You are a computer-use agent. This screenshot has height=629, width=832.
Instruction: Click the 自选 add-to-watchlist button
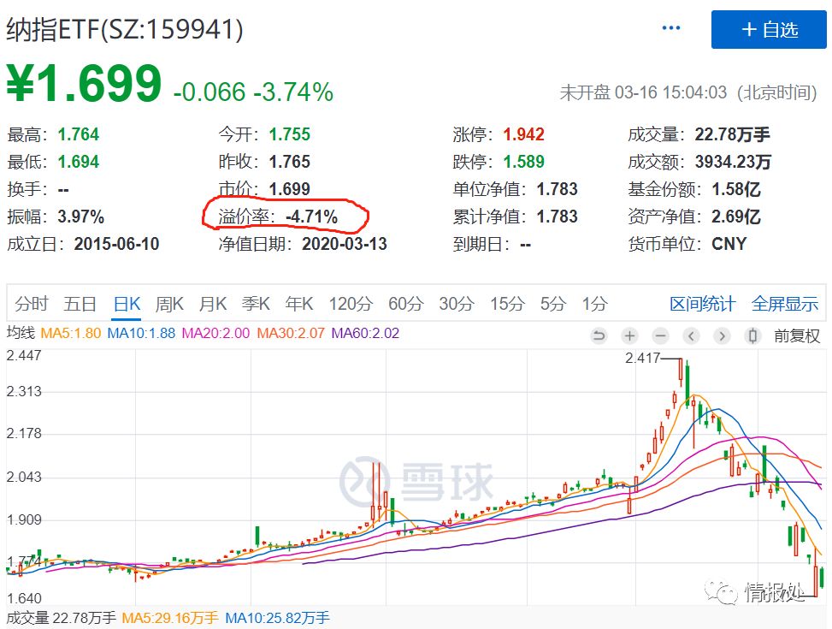(x=768, y=29)
